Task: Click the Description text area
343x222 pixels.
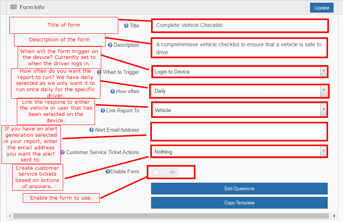Action: [239, 48]
